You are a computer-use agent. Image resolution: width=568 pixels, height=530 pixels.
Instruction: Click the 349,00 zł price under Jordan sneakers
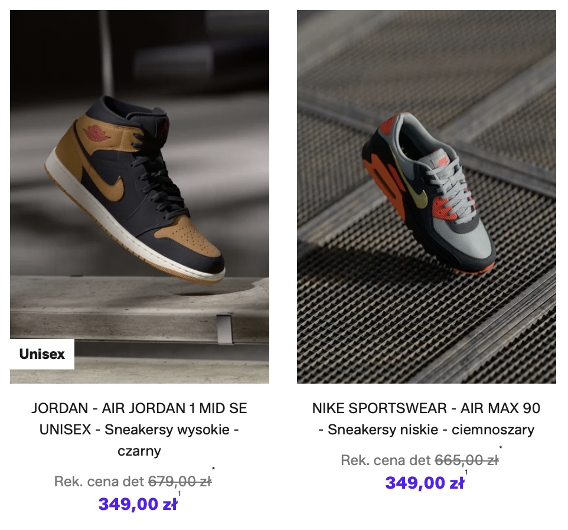(x=138, y=504)
